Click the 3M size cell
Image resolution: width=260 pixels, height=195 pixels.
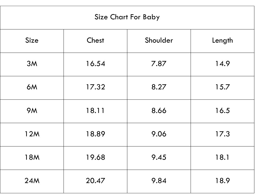click(32, 64)
